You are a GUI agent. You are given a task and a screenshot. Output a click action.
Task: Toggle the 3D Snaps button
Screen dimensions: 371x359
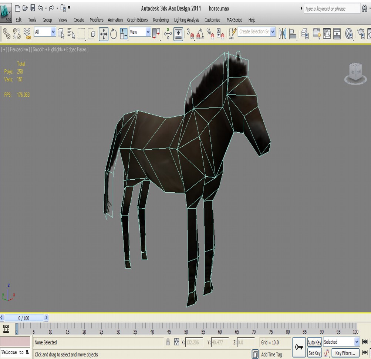click(190, 34)
